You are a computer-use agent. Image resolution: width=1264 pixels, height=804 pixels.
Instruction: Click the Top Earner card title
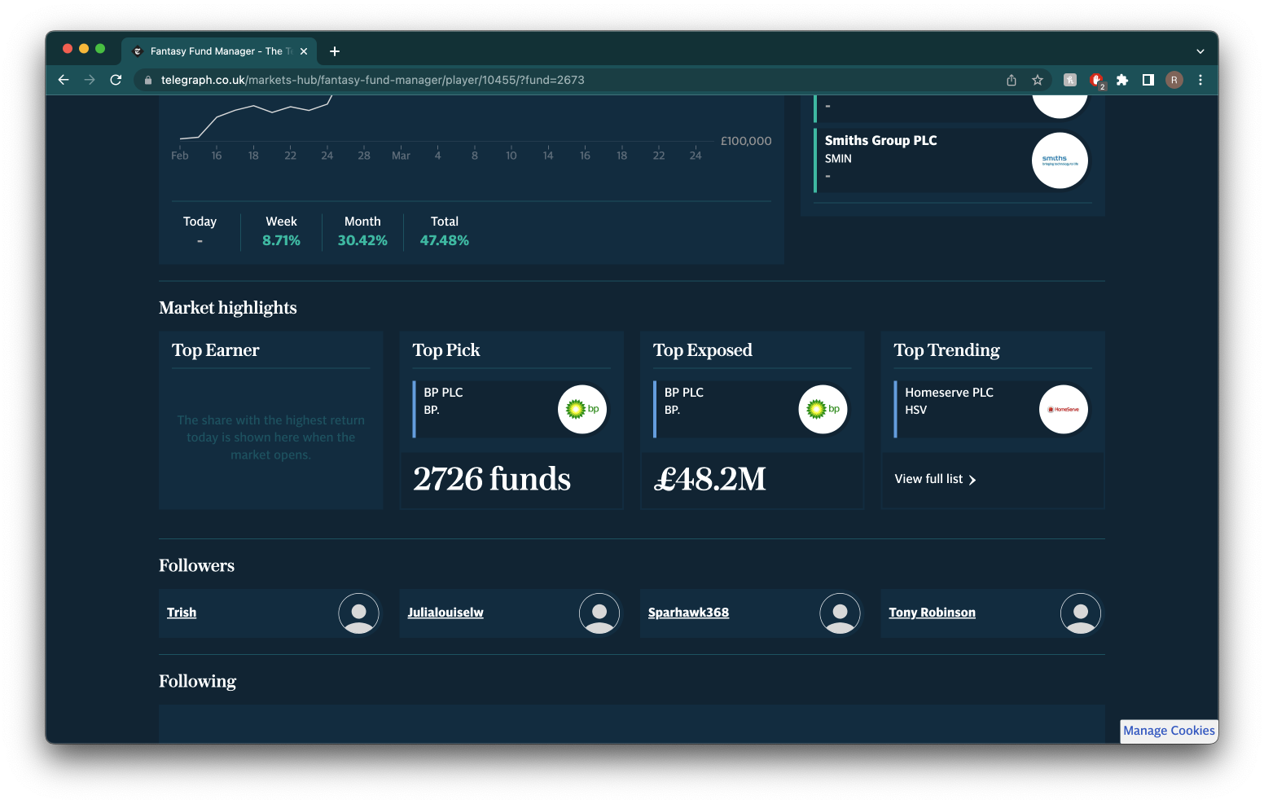coord(215,350)
